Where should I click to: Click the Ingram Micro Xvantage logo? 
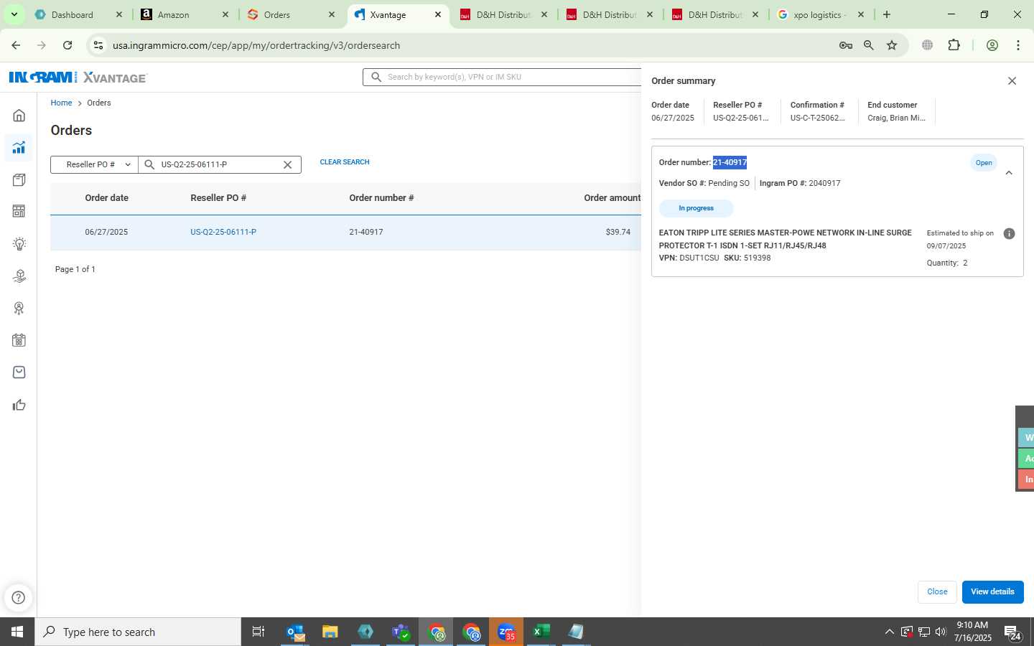coord(78,78)
